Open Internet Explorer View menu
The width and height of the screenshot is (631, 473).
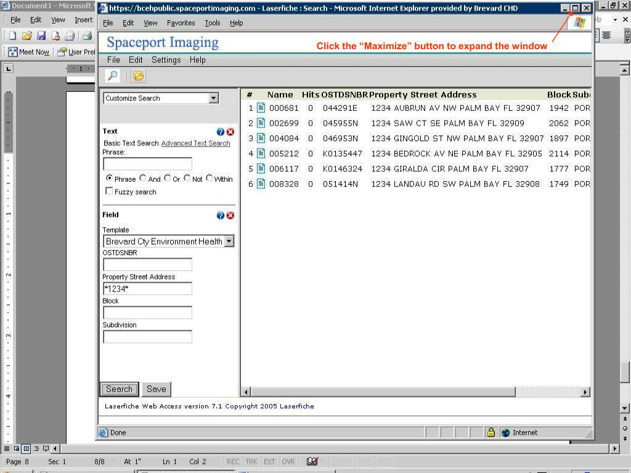coord(150,23)
